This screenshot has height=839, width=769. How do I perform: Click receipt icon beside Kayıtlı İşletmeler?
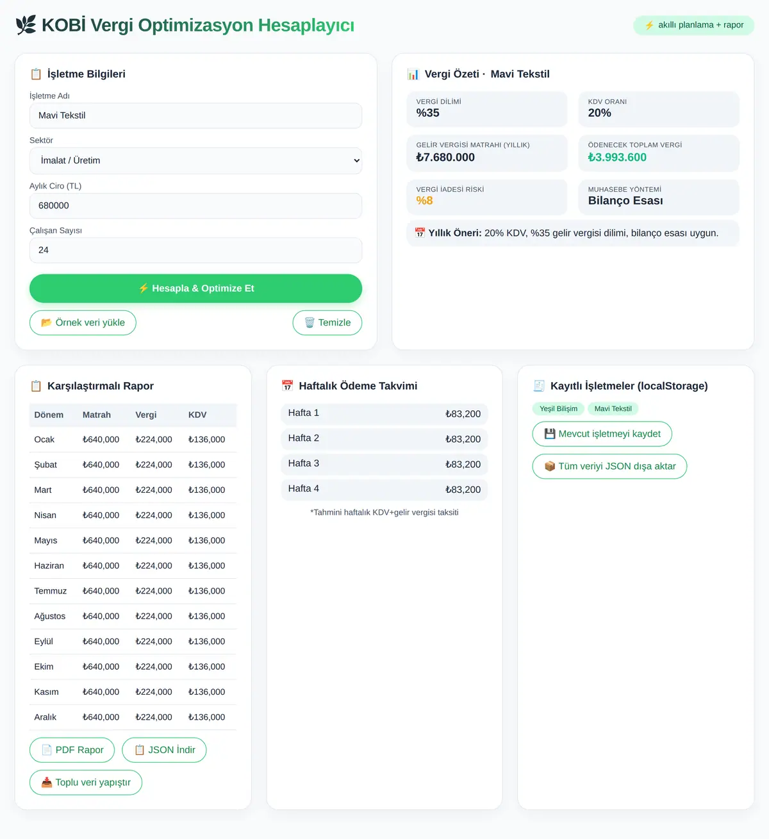[539, 386]
